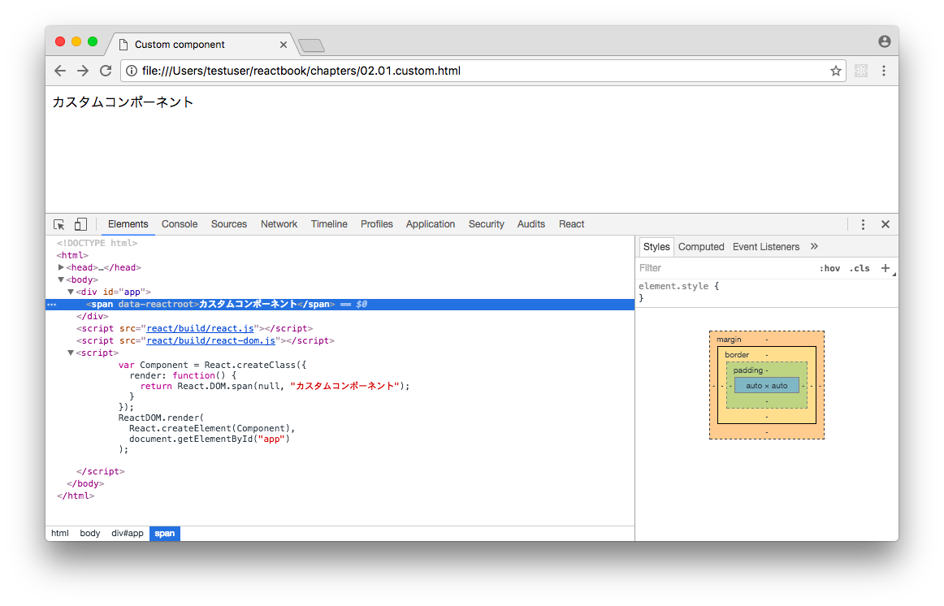Go back with the browser back arrow

click(60, 71)
